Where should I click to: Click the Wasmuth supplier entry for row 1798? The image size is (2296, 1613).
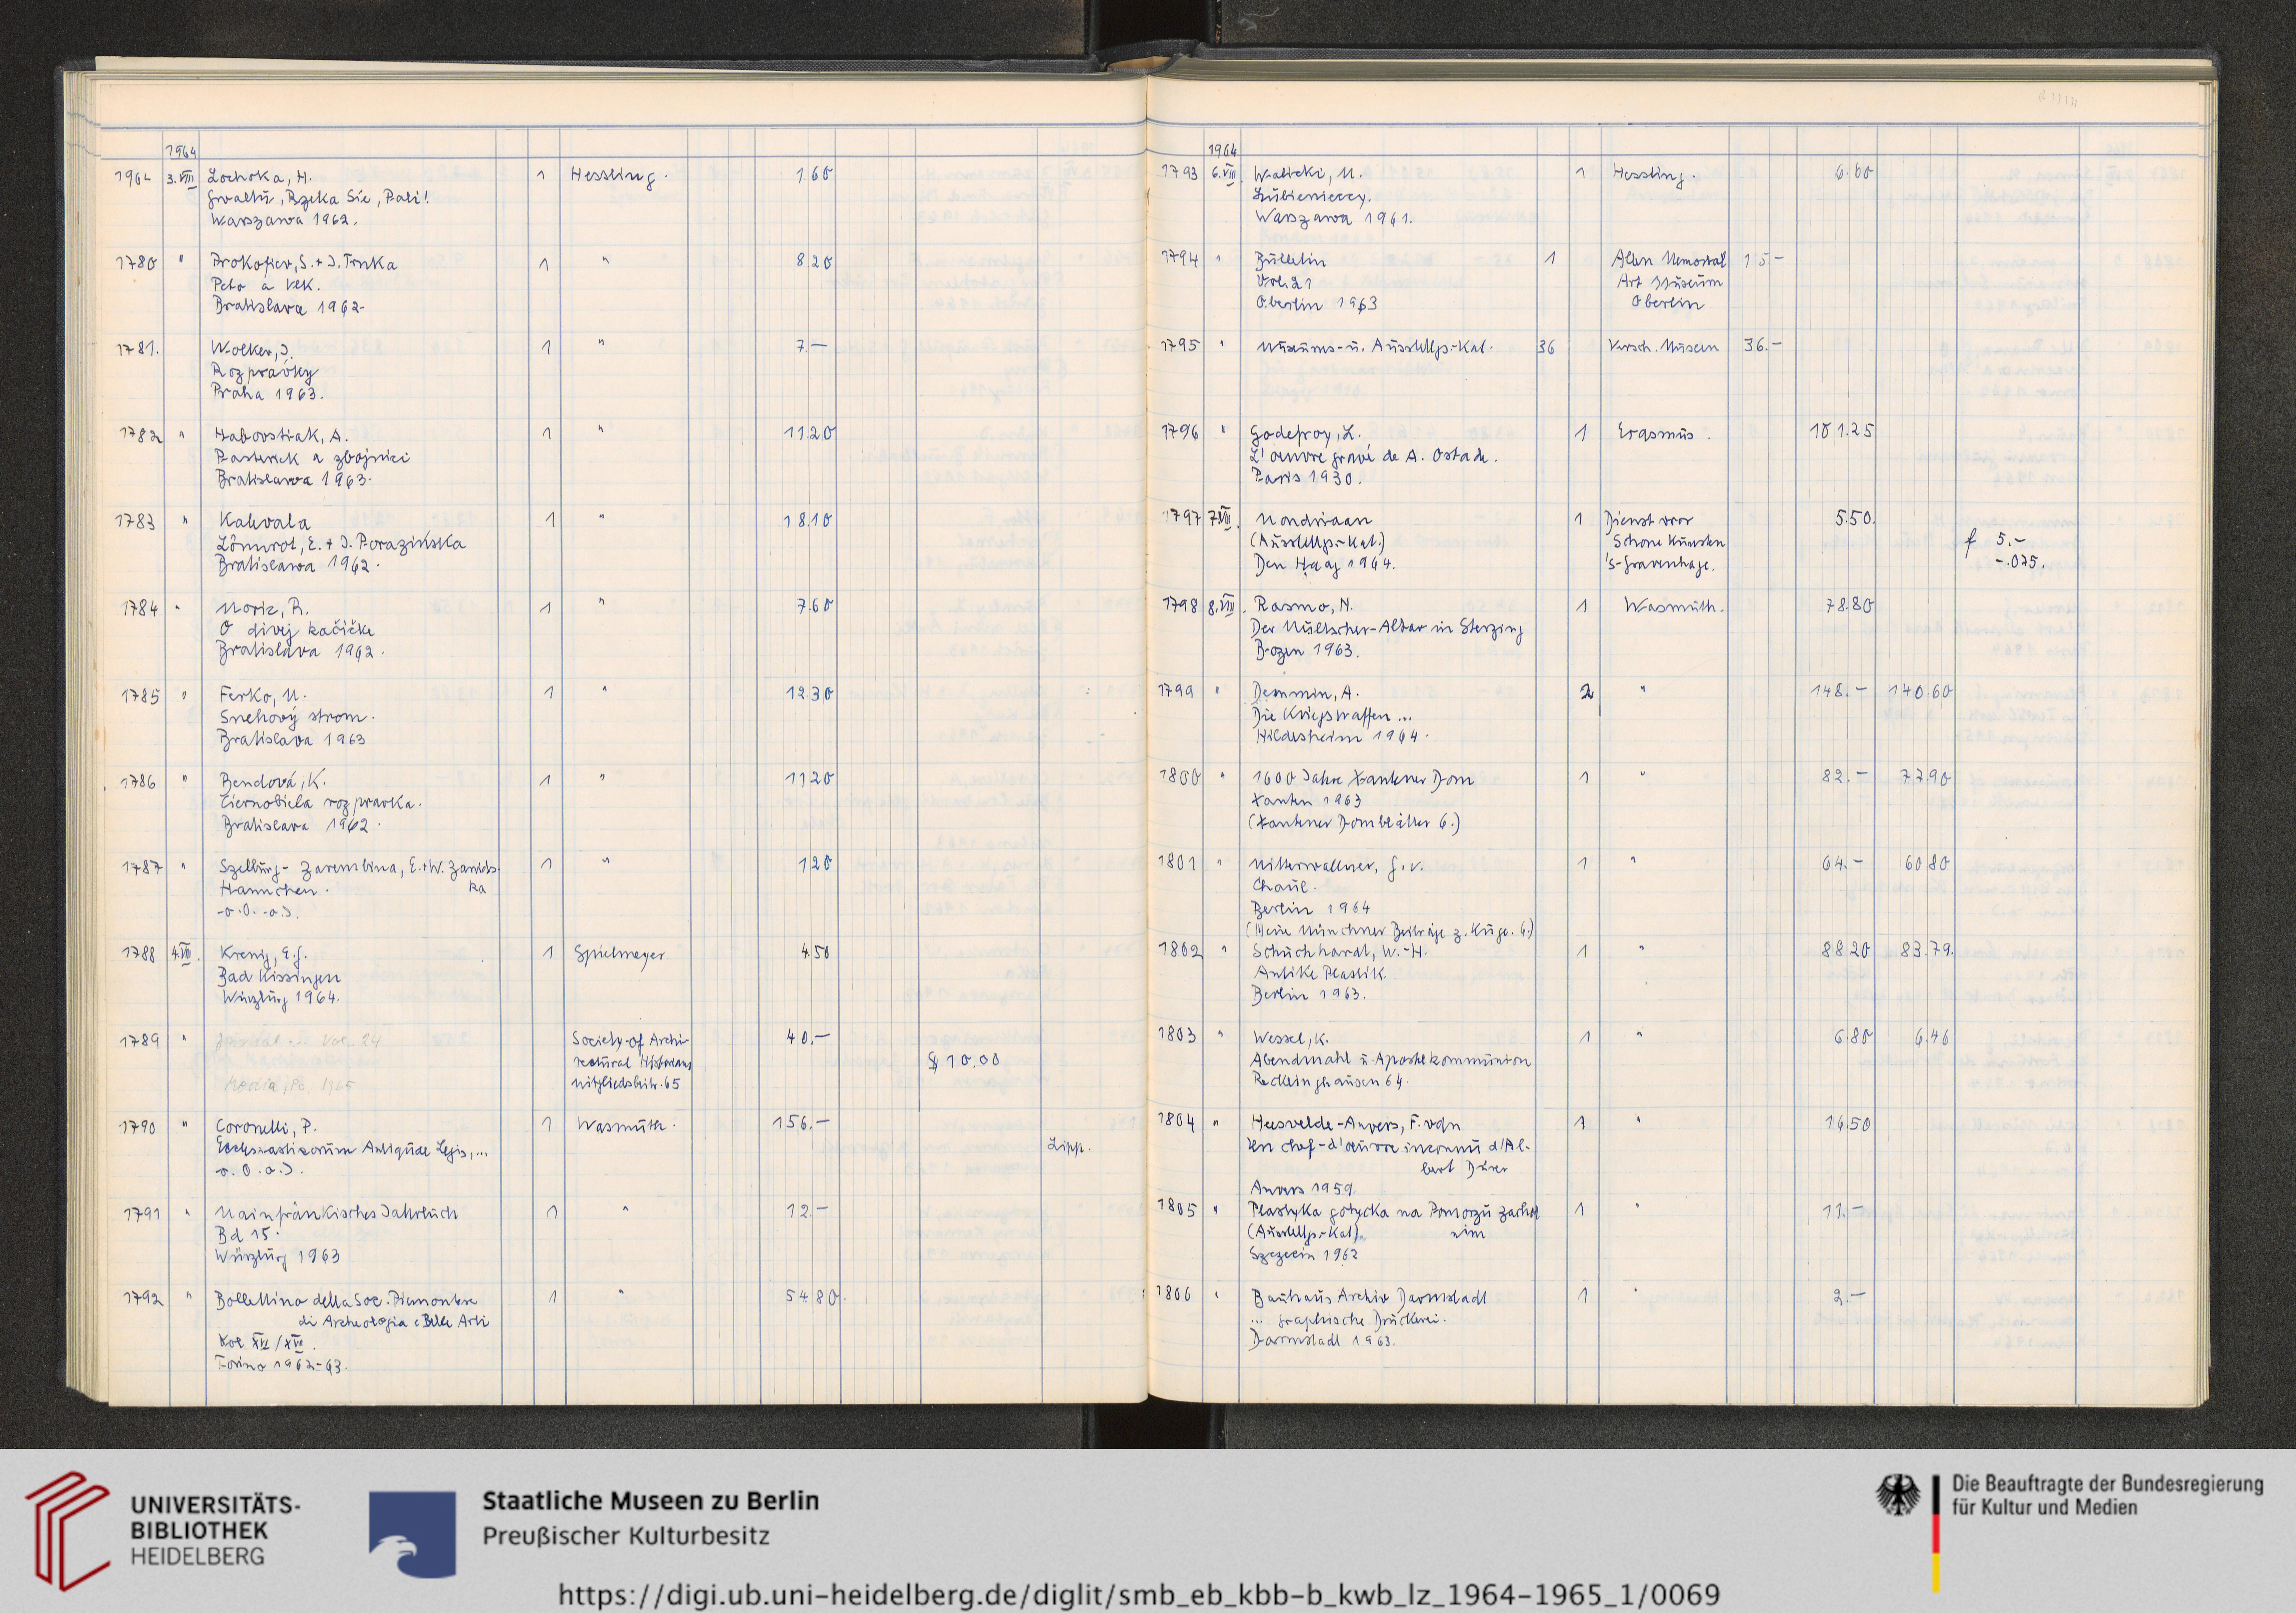click(x=1672, y=606)
